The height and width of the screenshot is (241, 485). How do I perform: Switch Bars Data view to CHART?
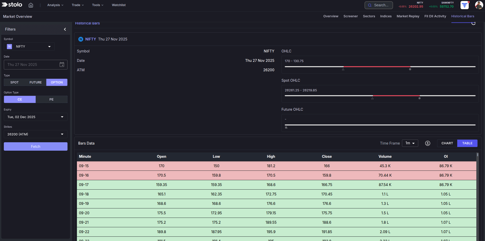point(447,143)
